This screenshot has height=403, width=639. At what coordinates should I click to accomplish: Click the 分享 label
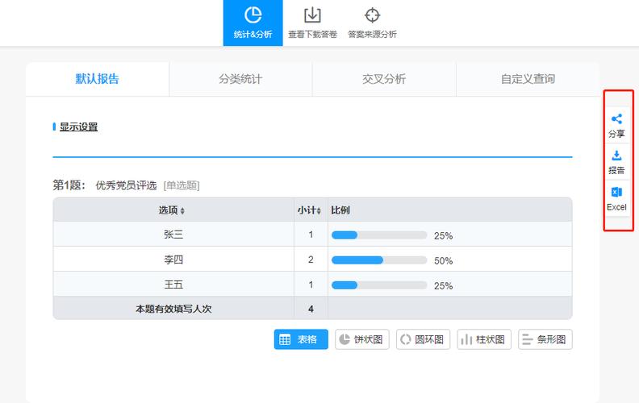616,134
